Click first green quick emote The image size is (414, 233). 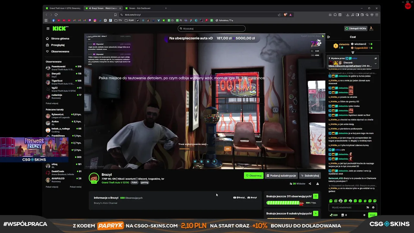[331, 201]
